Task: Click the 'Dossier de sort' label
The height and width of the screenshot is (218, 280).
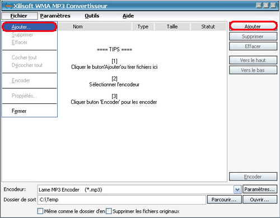Action: [20, 200]
